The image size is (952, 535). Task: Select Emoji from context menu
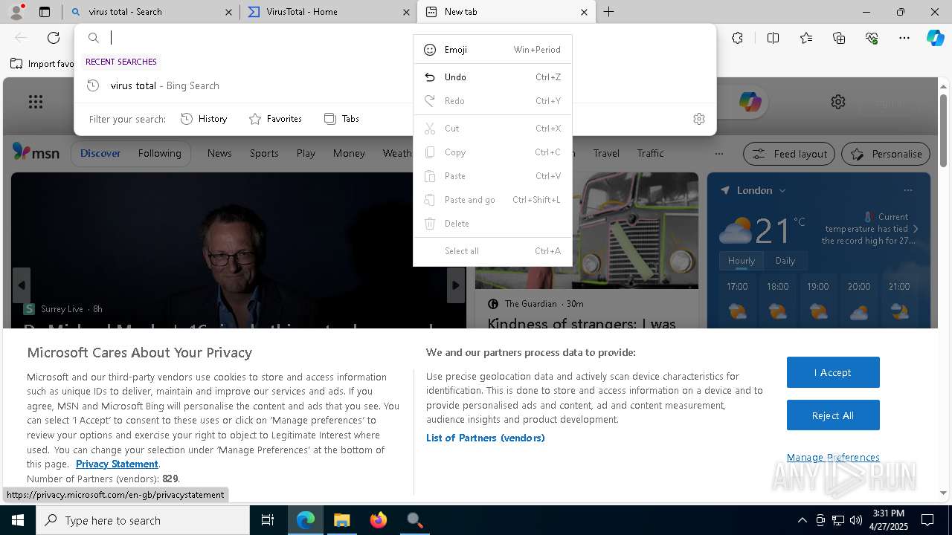(x=492, y=50)
